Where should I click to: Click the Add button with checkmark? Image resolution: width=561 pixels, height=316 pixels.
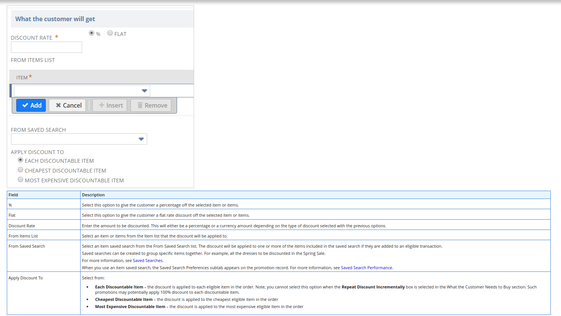31,105
